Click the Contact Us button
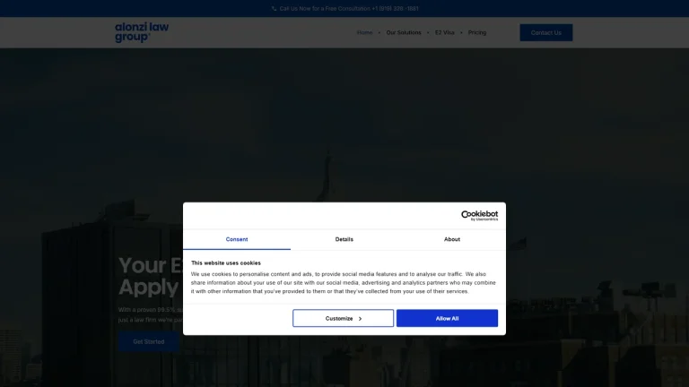 (x=545, y=32)
